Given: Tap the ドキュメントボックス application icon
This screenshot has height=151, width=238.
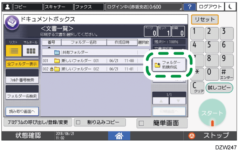Looking at the screenshot, I should [x=12, y=22].
